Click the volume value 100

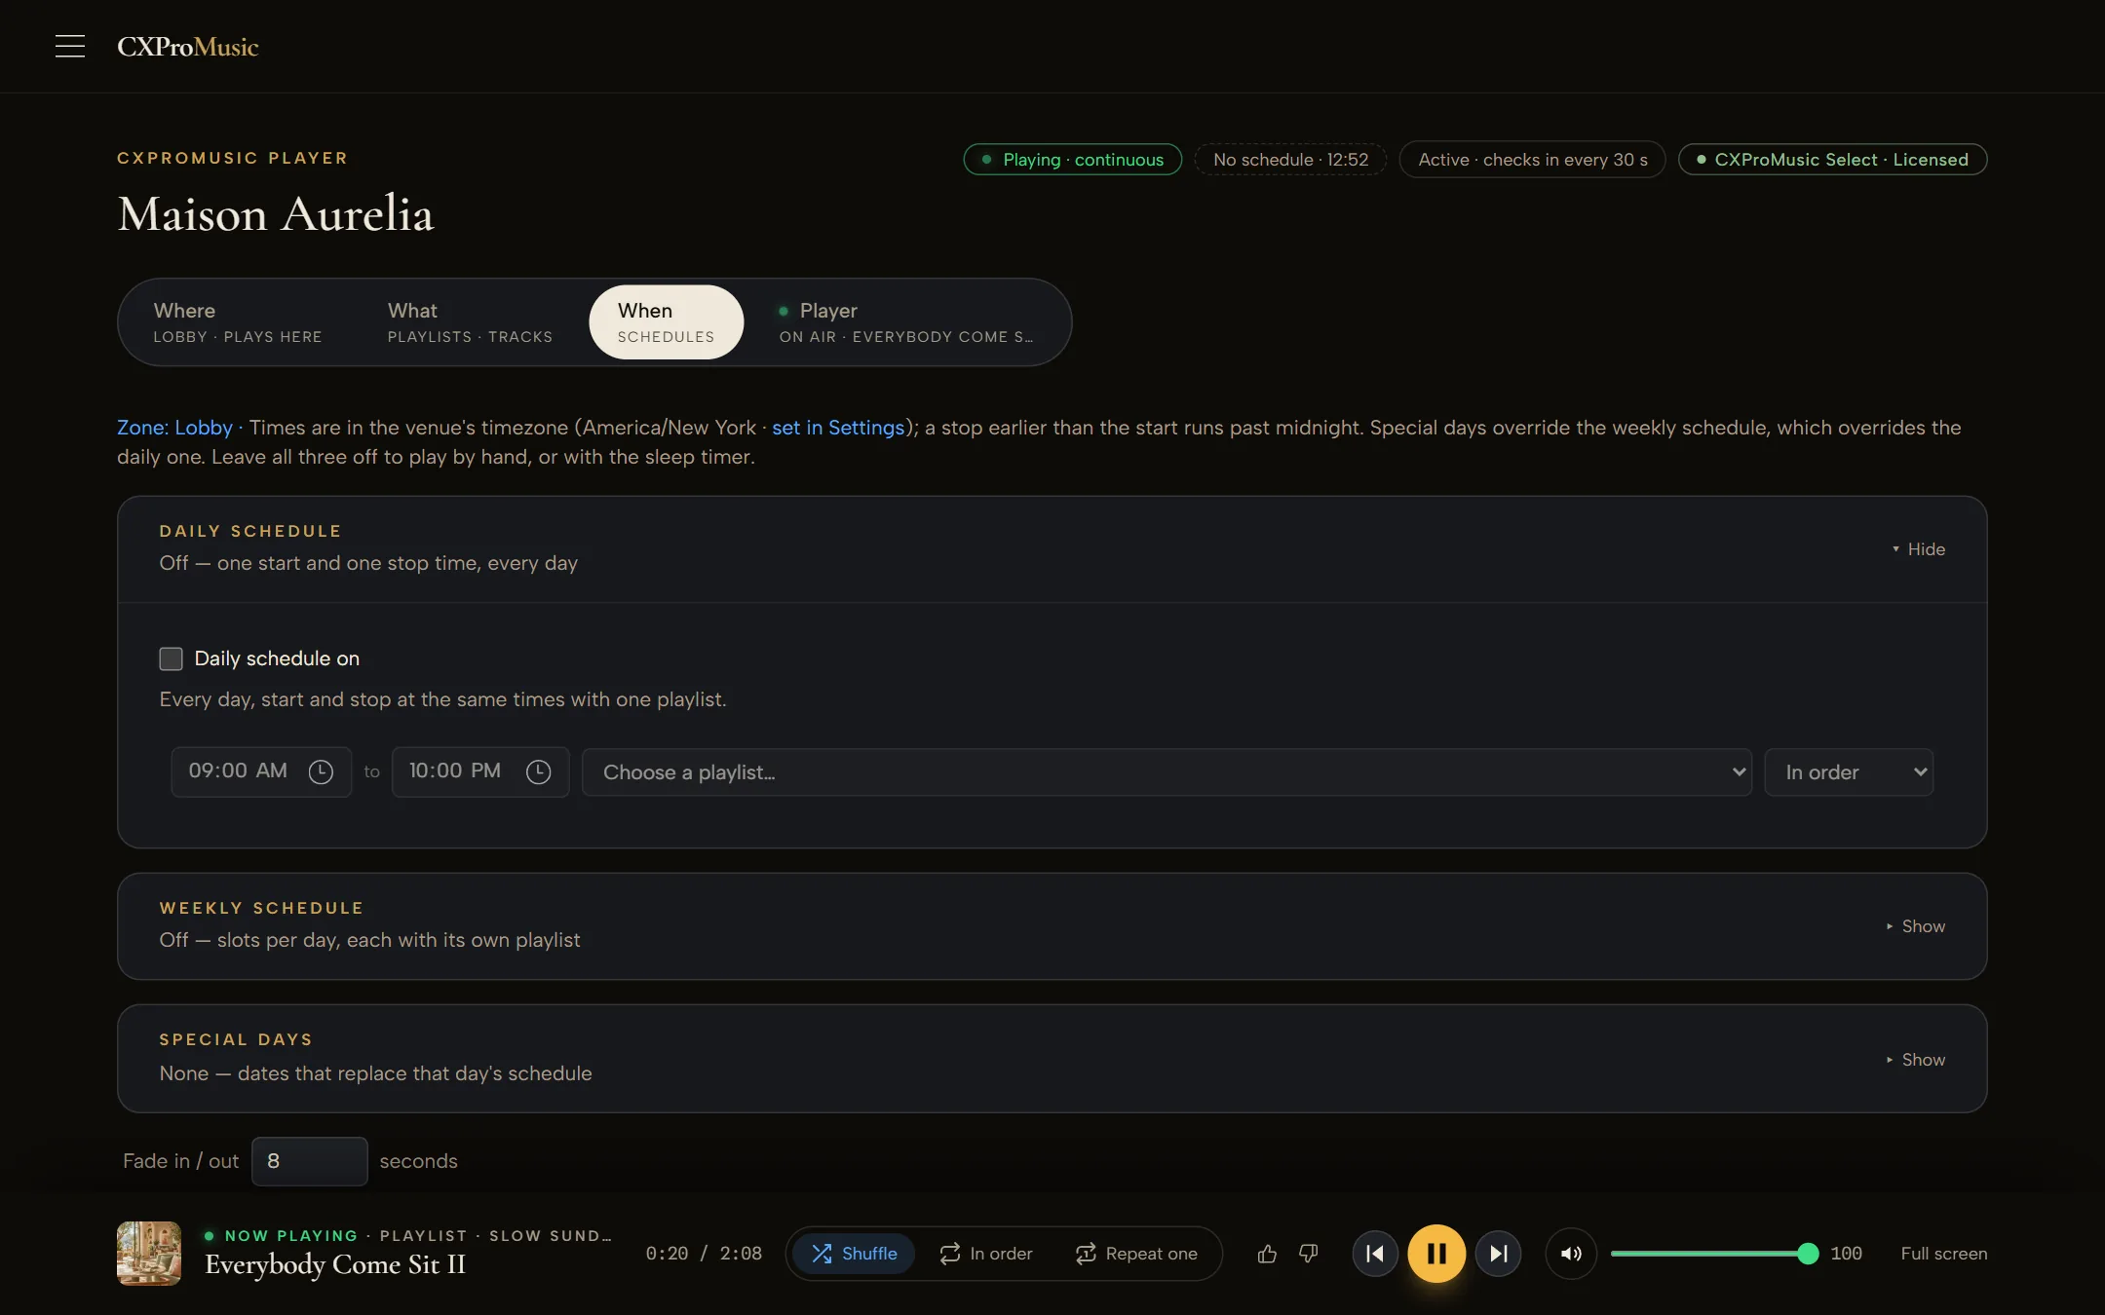1846,1254
